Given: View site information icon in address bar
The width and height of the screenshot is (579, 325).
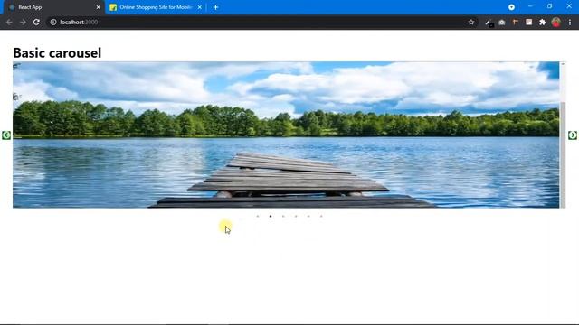Looking at the screenshot, I should pyautogui.click(x=53, y=22).
